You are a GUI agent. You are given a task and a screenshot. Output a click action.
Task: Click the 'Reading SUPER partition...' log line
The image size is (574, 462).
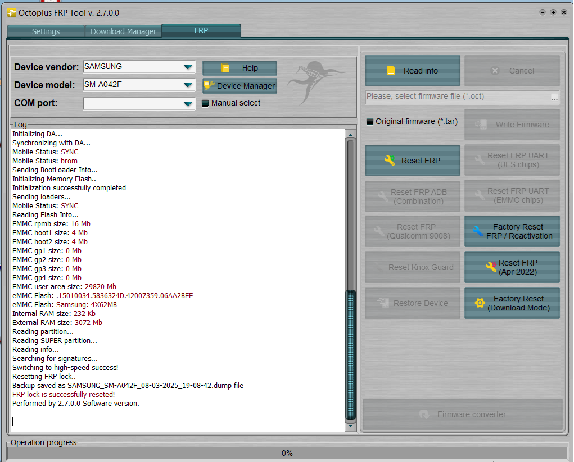(x=55, y=340)
